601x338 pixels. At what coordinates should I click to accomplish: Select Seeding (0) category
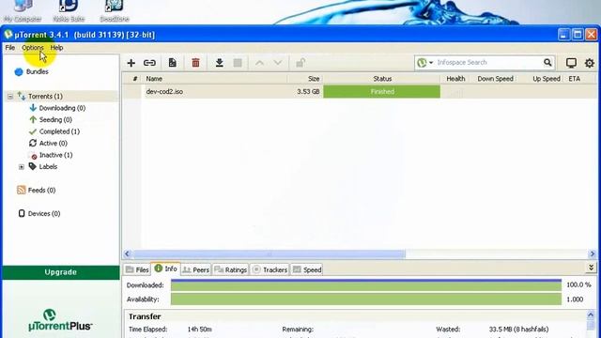pyautogui.click(x=55, y=119)
